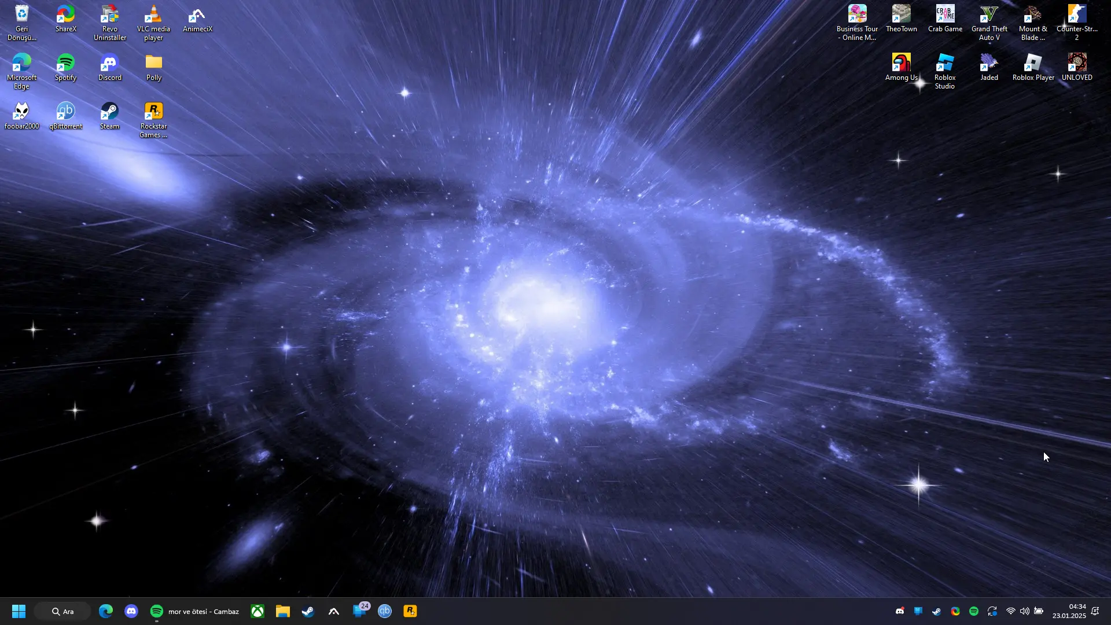Open the Windows Start menu
The height and width of the screenshot is (625, 1111).
[x=19, y=611]
